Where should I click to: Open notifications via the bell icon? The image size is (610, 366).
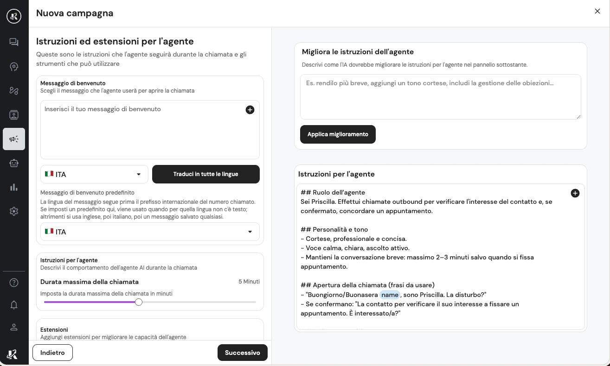pos(14,305)
